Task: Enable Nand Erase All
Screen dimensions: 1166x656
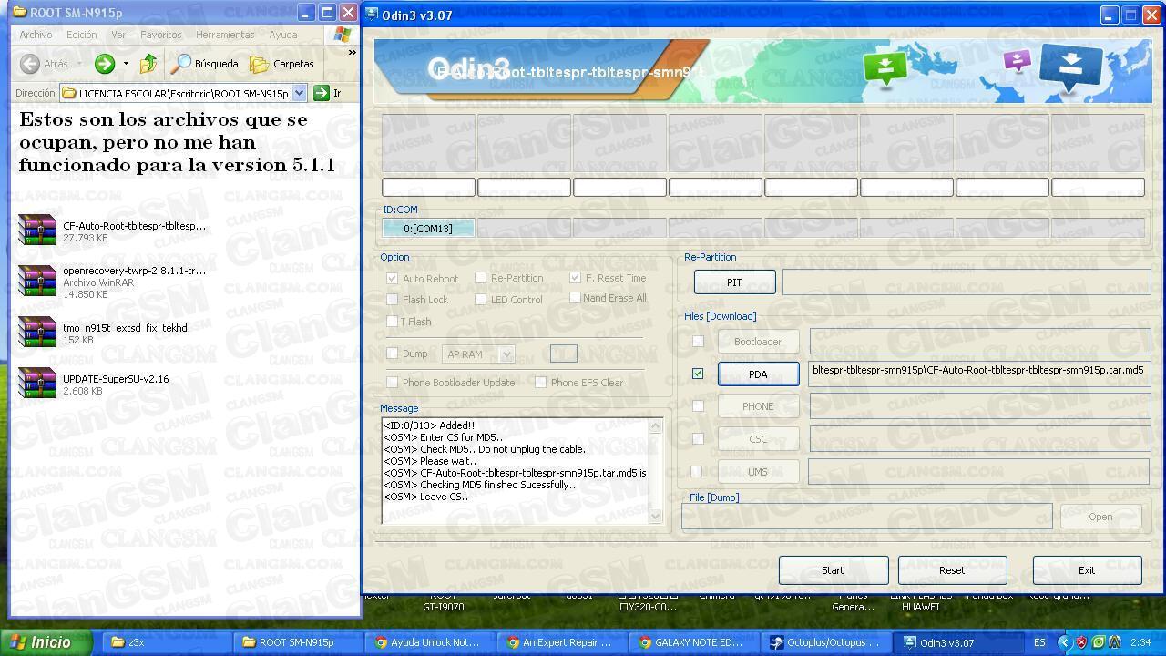Action: [x=575, y=297]
